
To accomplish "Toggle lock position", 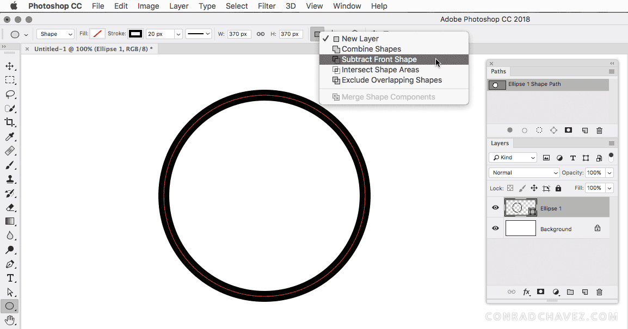I will point(534,188).
